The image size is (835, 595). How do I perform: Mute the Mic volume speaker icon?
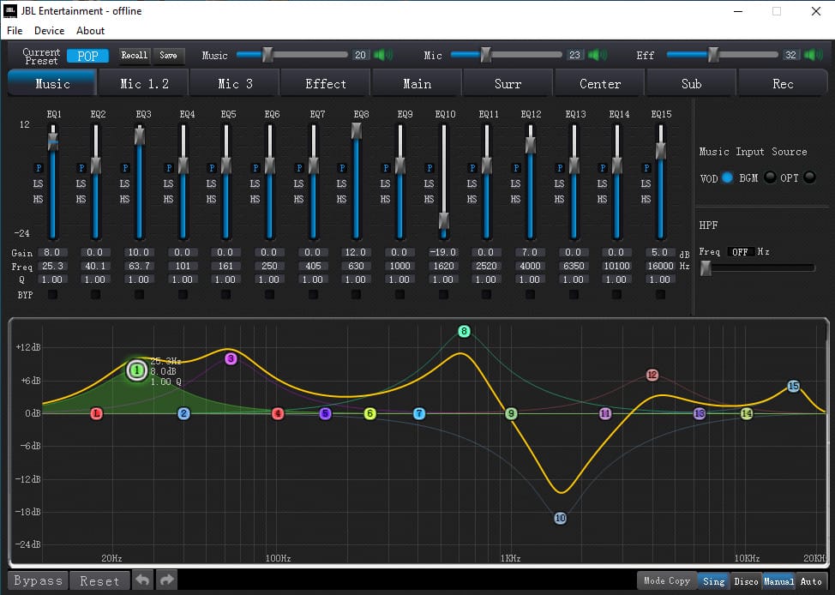pyautogui.click(x=598, y=55)
